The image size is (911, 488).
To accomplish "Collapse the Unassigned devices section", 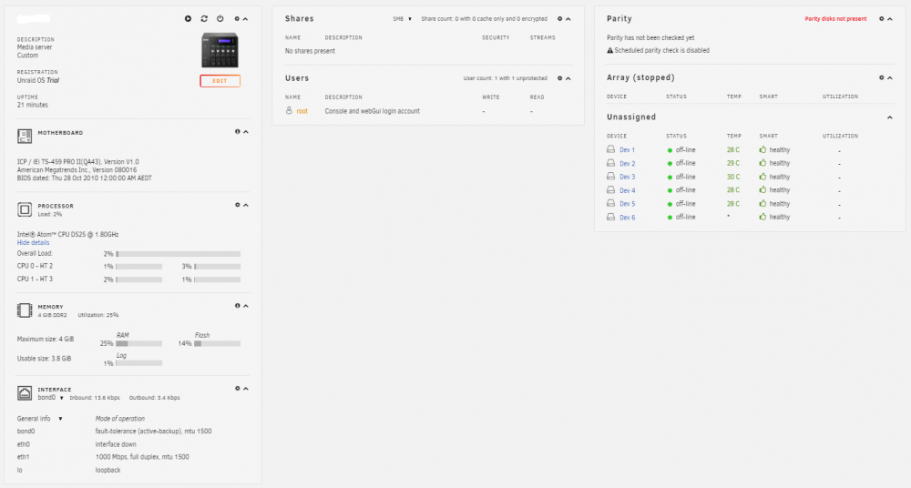I will tap(889, 117).
